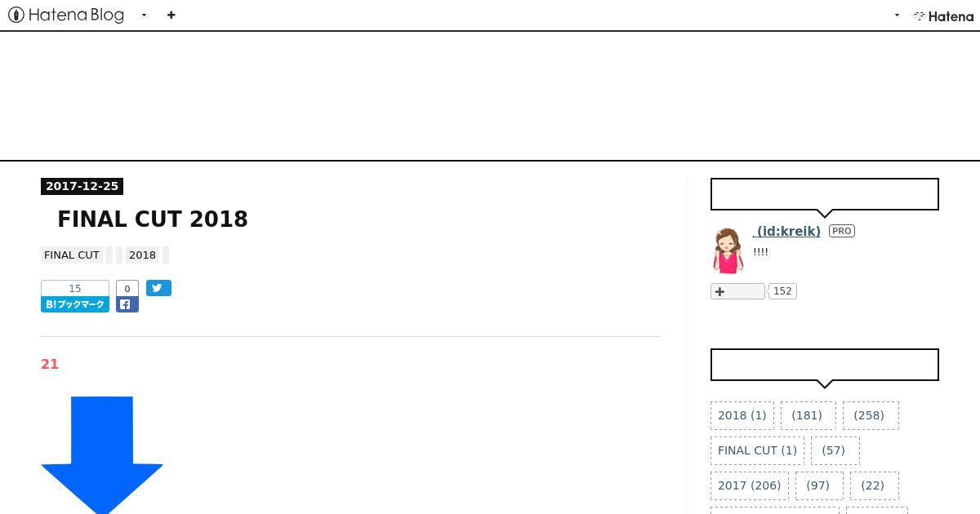The height and width of the screenshot is (514, 980).
Task: Click the PRO badge
Action: (842, 231)
